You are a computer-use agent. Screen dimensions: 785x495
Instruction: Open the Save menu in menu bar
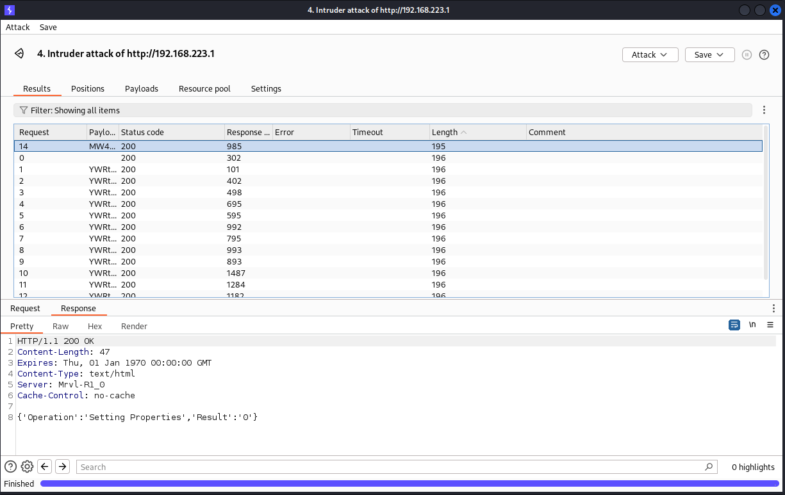48,27
